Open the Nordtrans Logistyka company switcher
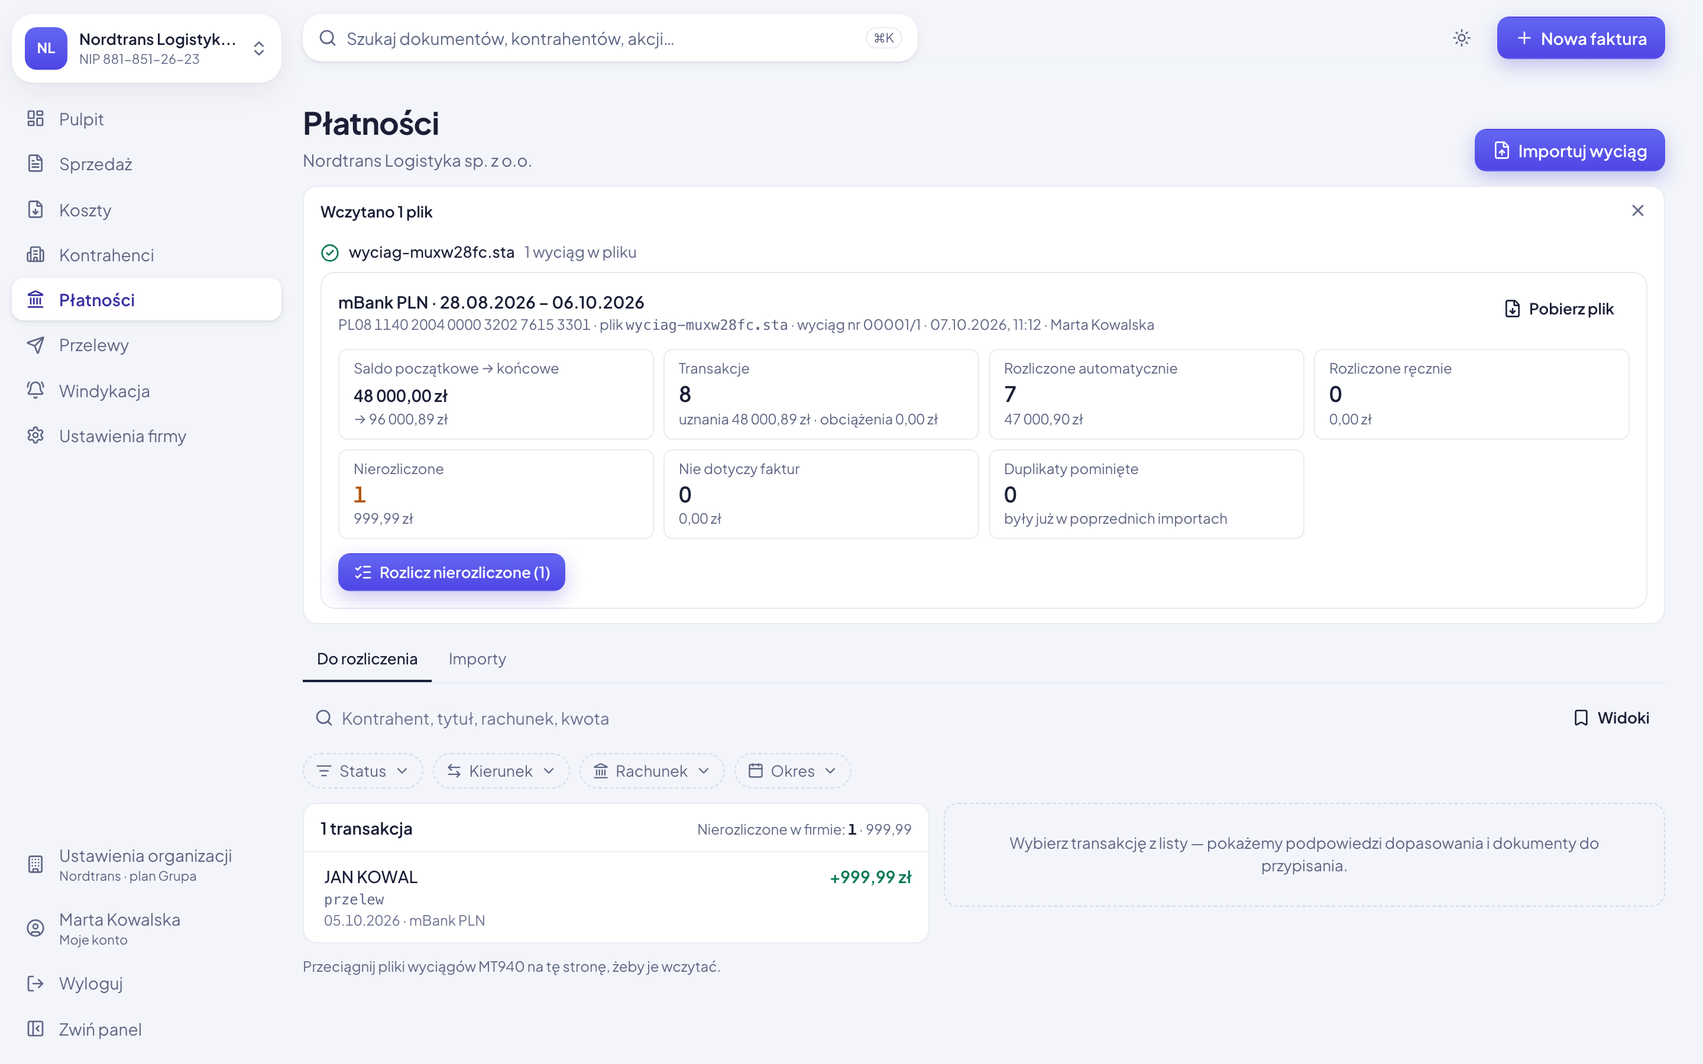The image size is (1703, 1064). [x=147, y=48]
